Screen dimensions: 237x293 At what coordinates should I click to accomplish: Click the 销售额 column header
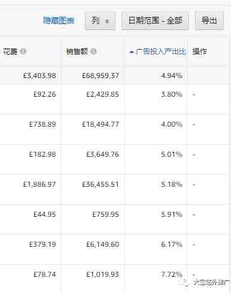[77, 52]
